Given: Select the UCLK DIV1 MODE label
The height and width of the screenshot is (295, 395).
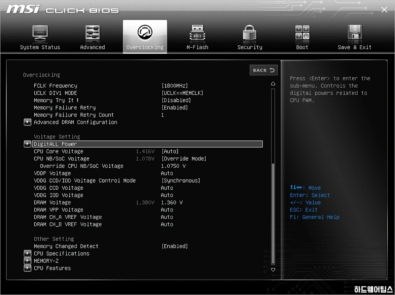Looking at the screenshot, I should coord(56,93).
